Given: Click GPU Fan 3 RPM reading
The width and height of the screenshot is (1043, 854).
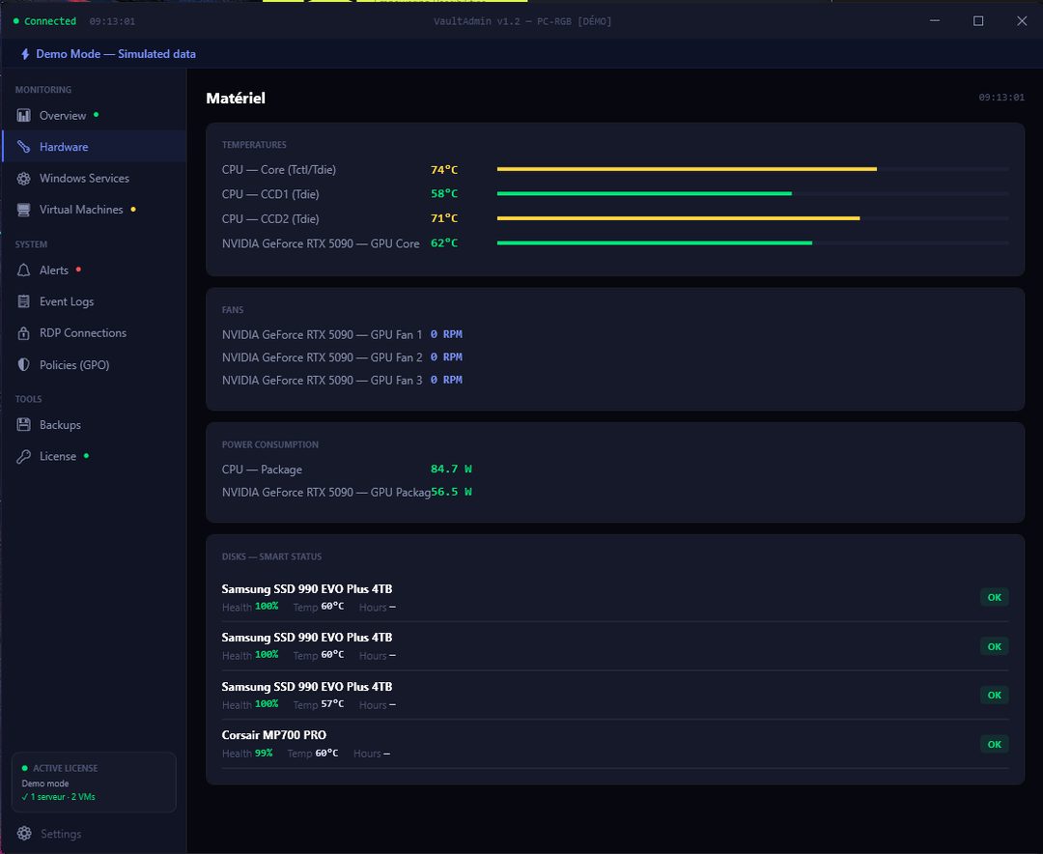Looking at the screenshot, I should 446,380.
